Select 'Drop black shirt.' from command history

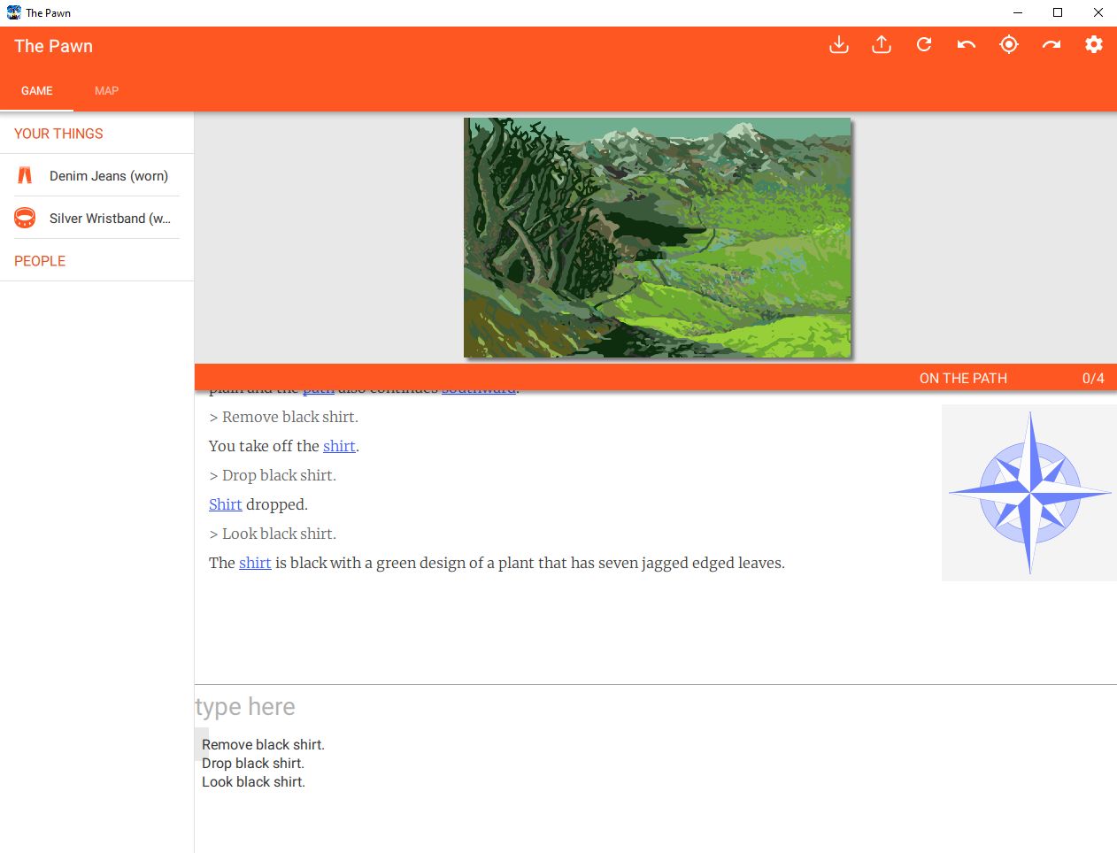pos(253,763)
